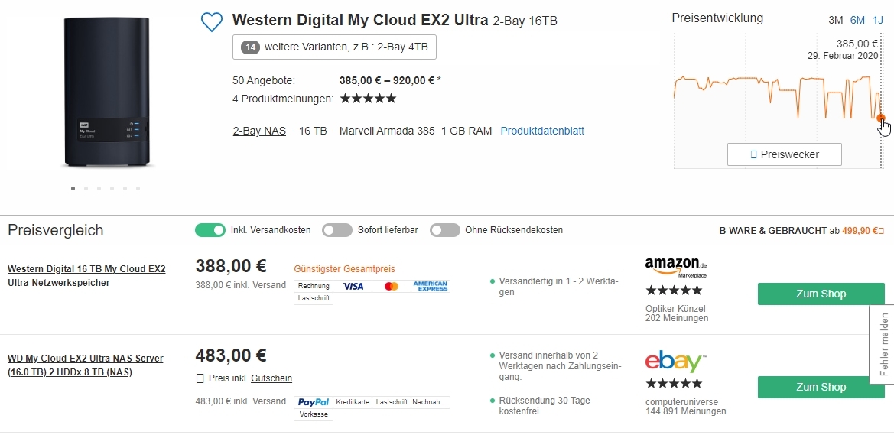Select the 1J price history range
Viewport: 894px width, 435px height.
[878, 20]
